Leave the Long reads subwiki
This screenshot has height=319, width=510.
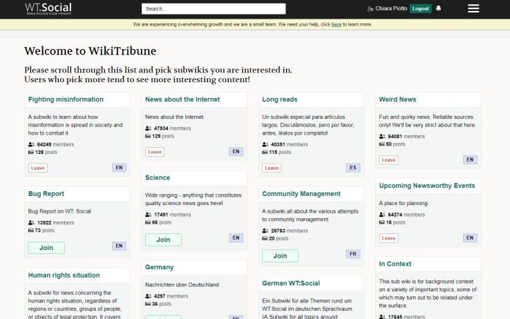pyautogui.click(x=272, y=168)
